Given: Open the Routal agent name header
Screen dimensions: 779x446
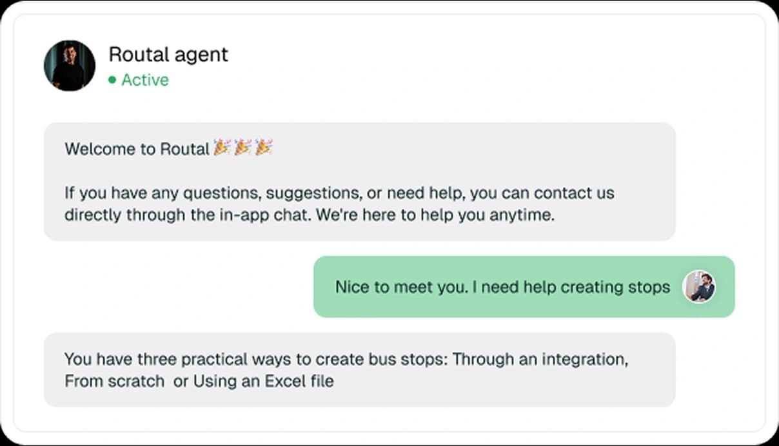Looking at the screenshot, I should [x=169, y=54].
